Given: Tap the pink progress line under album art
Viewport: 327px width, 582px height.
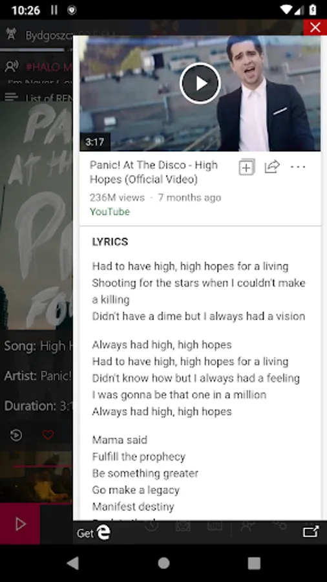Looking at the screenshot, I should coord(43,466).
